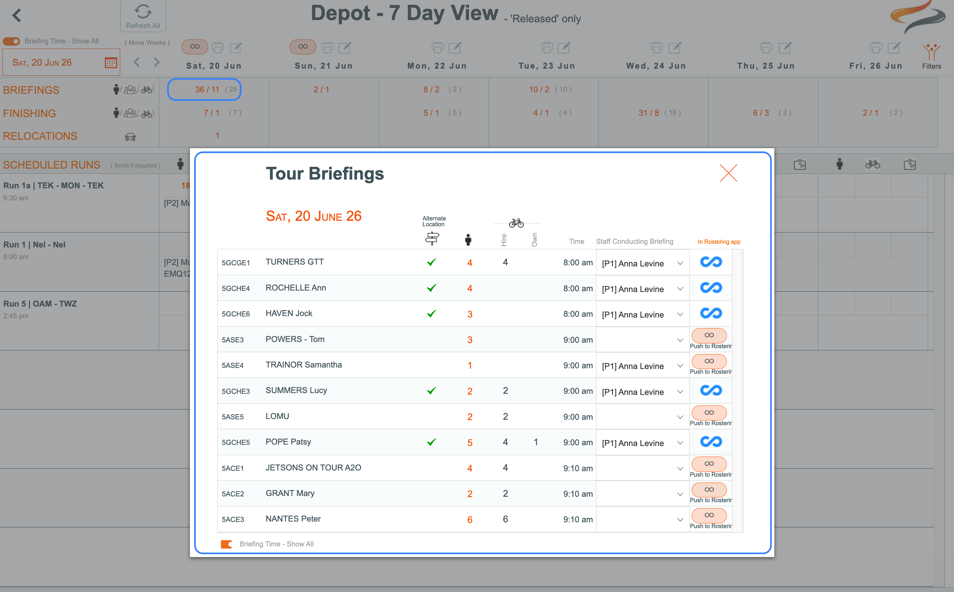Select the Sat, 20 Jun day header

pyautogui.click(x=214, y=66)
